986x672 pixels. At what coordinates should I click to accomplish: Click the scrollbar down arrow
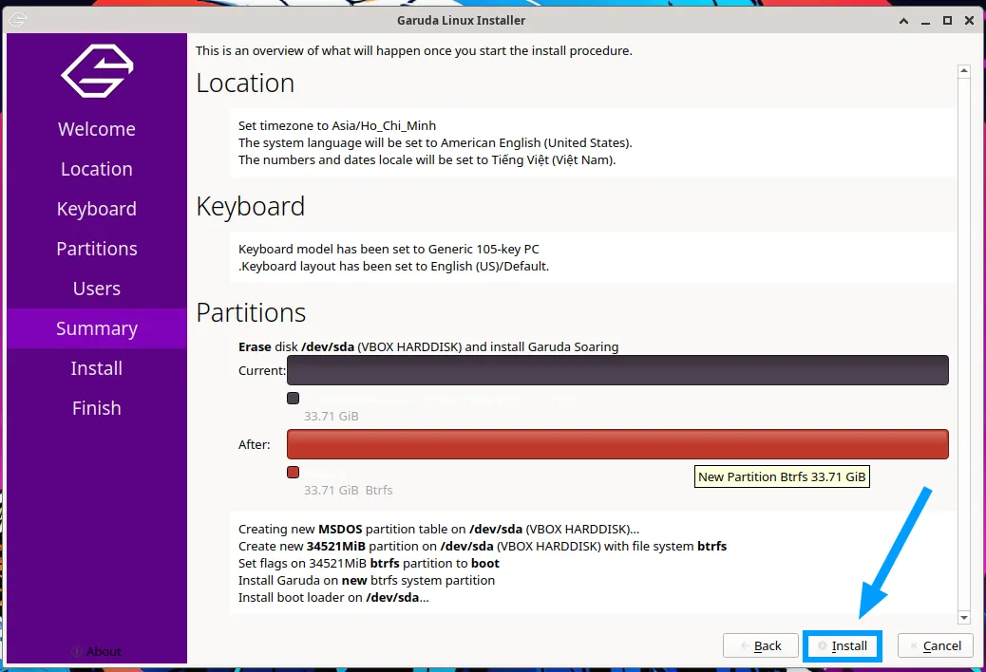(x=964, y=618)
